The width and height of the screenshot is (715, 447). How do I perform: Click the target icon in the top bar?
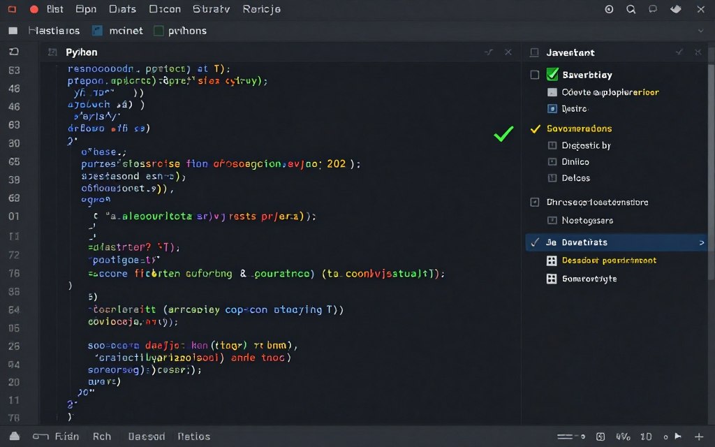pyautogui.click(x=609, y=9)
